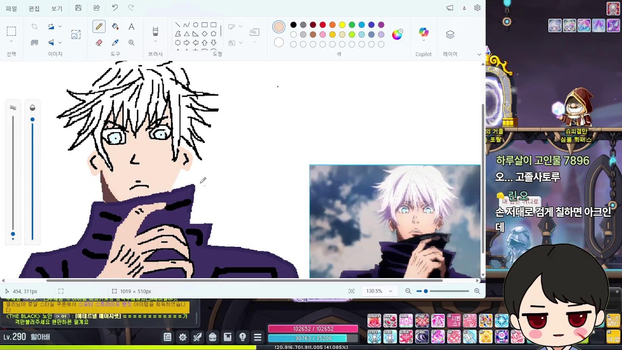Open the 파일 menu
Screen dimensions: 622x350
11,8
